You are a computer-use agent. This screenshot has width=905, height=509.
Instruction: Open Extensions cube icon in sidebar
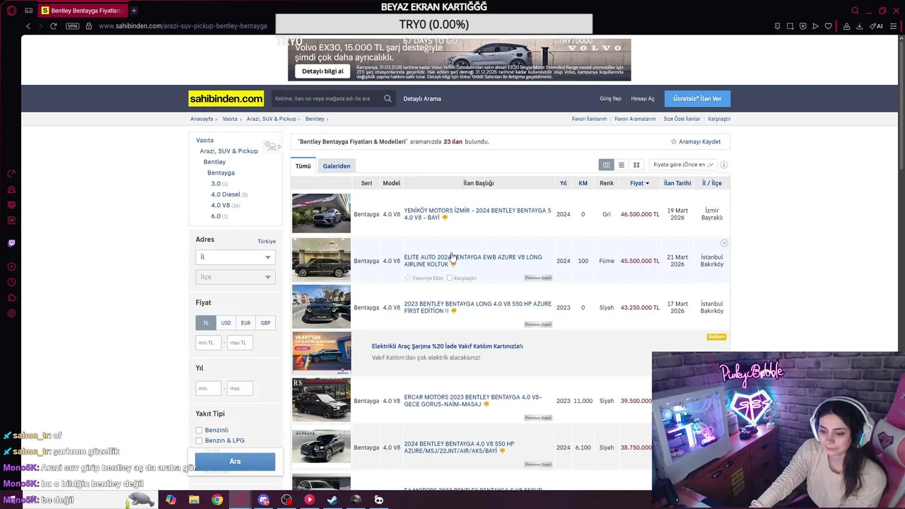(11, 298)
